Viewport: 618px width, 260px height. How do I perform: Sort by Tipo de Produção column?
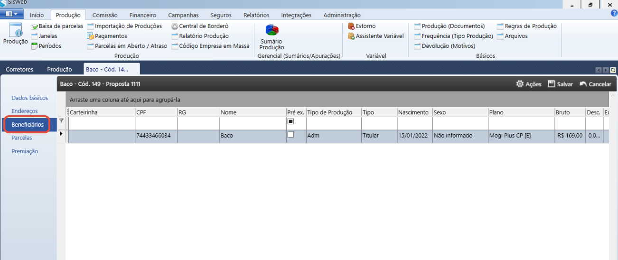[333, 112]
